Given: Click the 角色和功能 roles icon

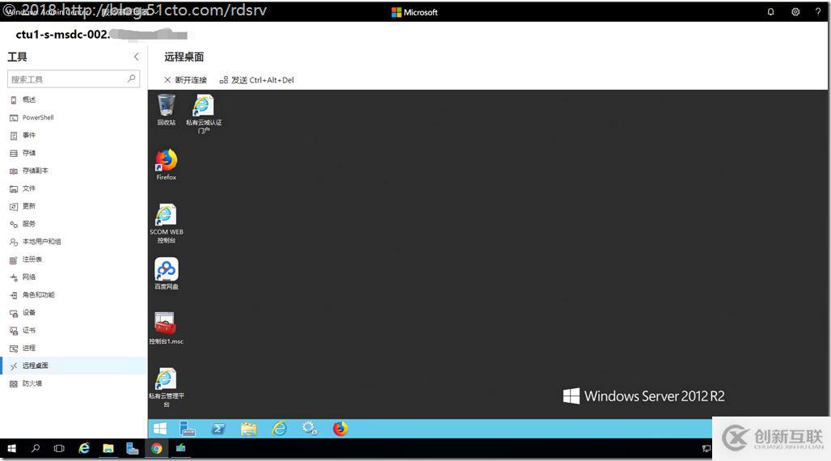Looking at the screenshot, I should tap(14, 295).
